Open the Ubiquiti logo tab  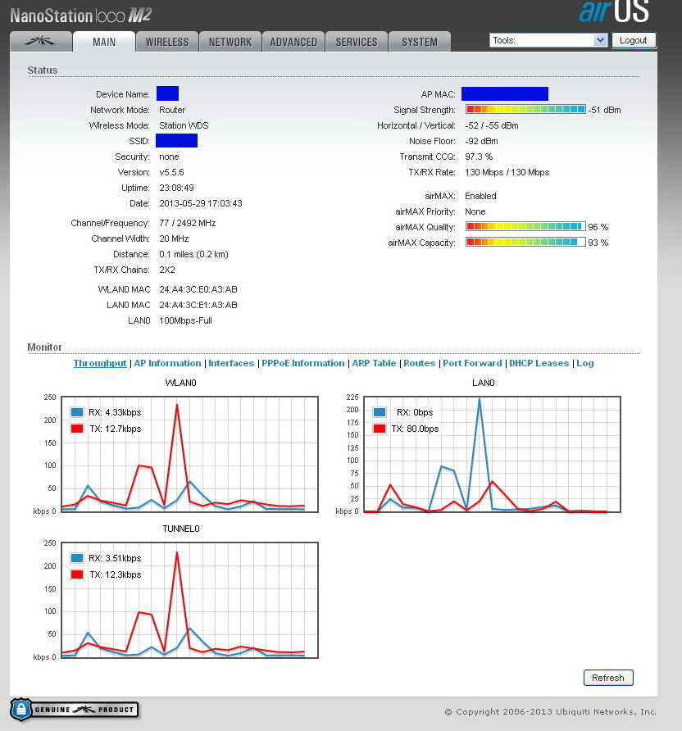(41, 42)
